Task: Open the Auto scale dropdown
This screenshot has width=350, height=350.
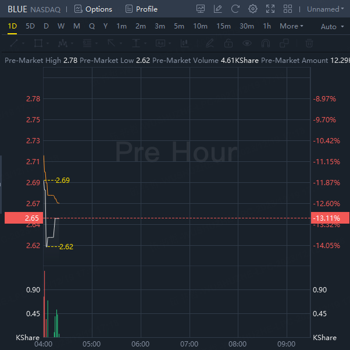Action: click(x=331, y=27)
